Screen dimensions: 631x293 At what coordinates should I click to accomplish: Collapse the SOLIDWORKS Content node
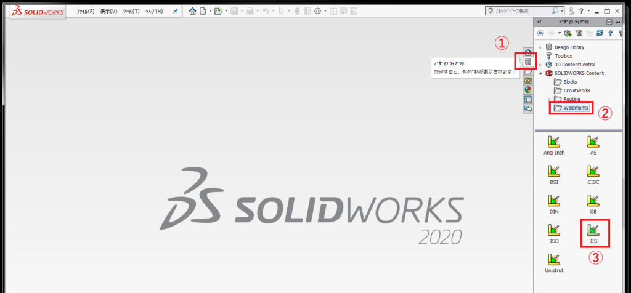click(540, 73)
